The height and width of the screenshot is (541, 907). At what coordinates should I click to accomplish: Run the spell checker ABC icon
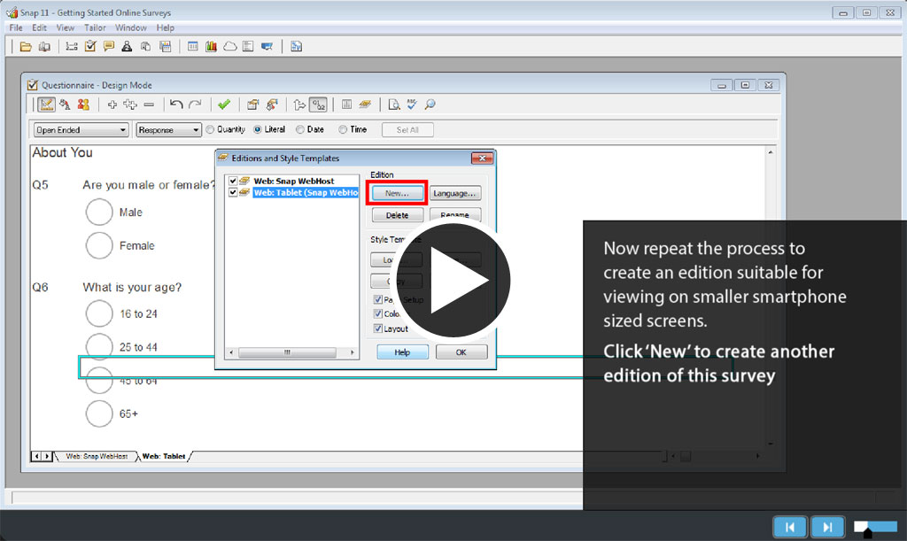click(411, 104)
